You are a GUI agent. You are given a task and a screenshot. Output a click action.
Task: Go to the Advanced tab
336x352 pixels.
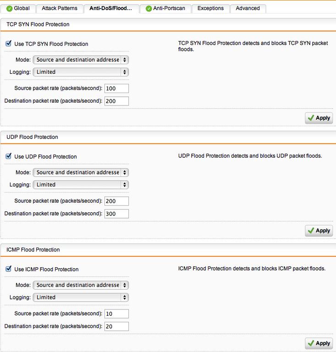point(248,9)
